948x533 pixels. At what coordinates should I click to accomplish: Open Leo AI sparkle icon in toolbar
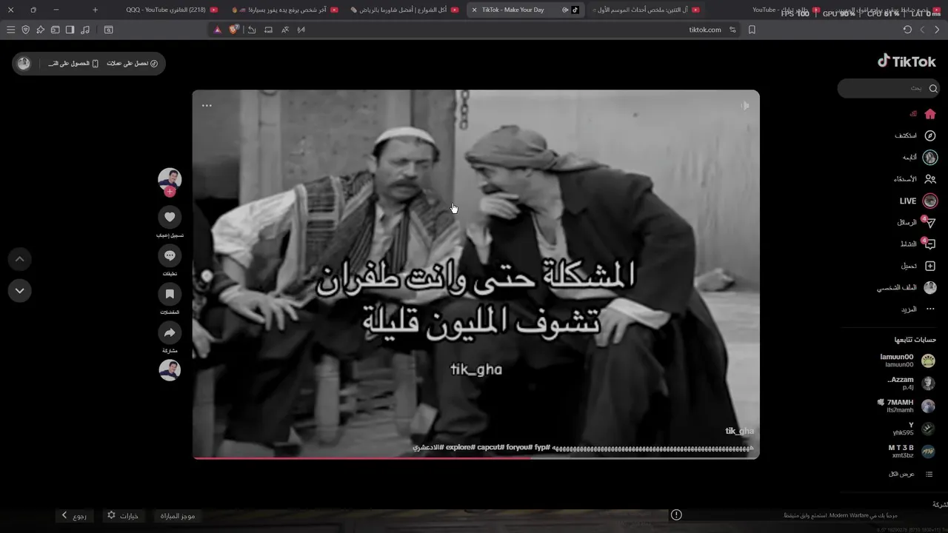[40, 30]
